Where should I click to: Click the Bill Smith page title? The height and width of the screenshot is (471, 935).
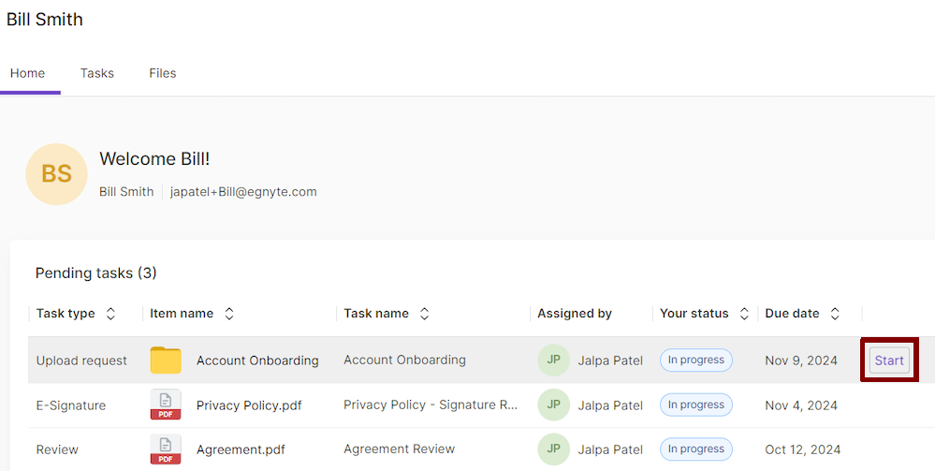pyautogui.click(x=45, y=19)
